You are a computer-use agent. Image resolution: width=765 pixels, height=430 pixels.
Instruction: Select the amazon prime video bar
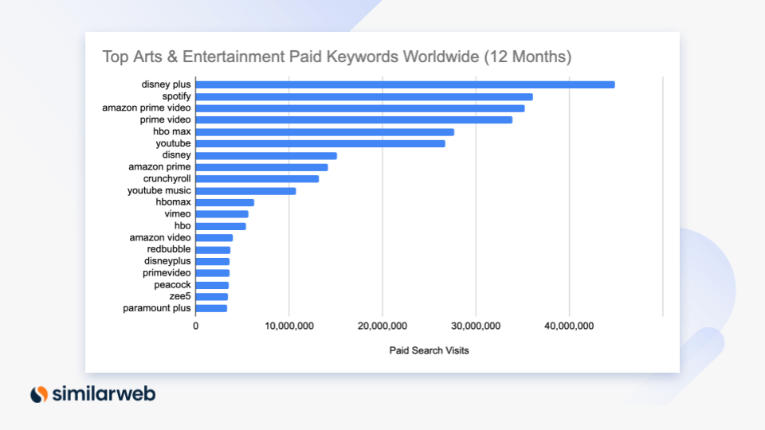[x=360, y=108]
